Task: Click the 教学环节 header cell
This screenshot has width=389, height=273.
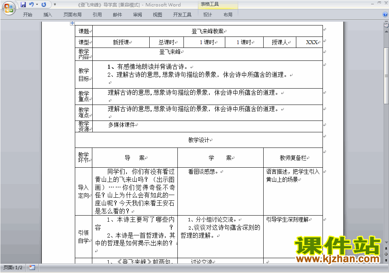Action: coord(84,157)
